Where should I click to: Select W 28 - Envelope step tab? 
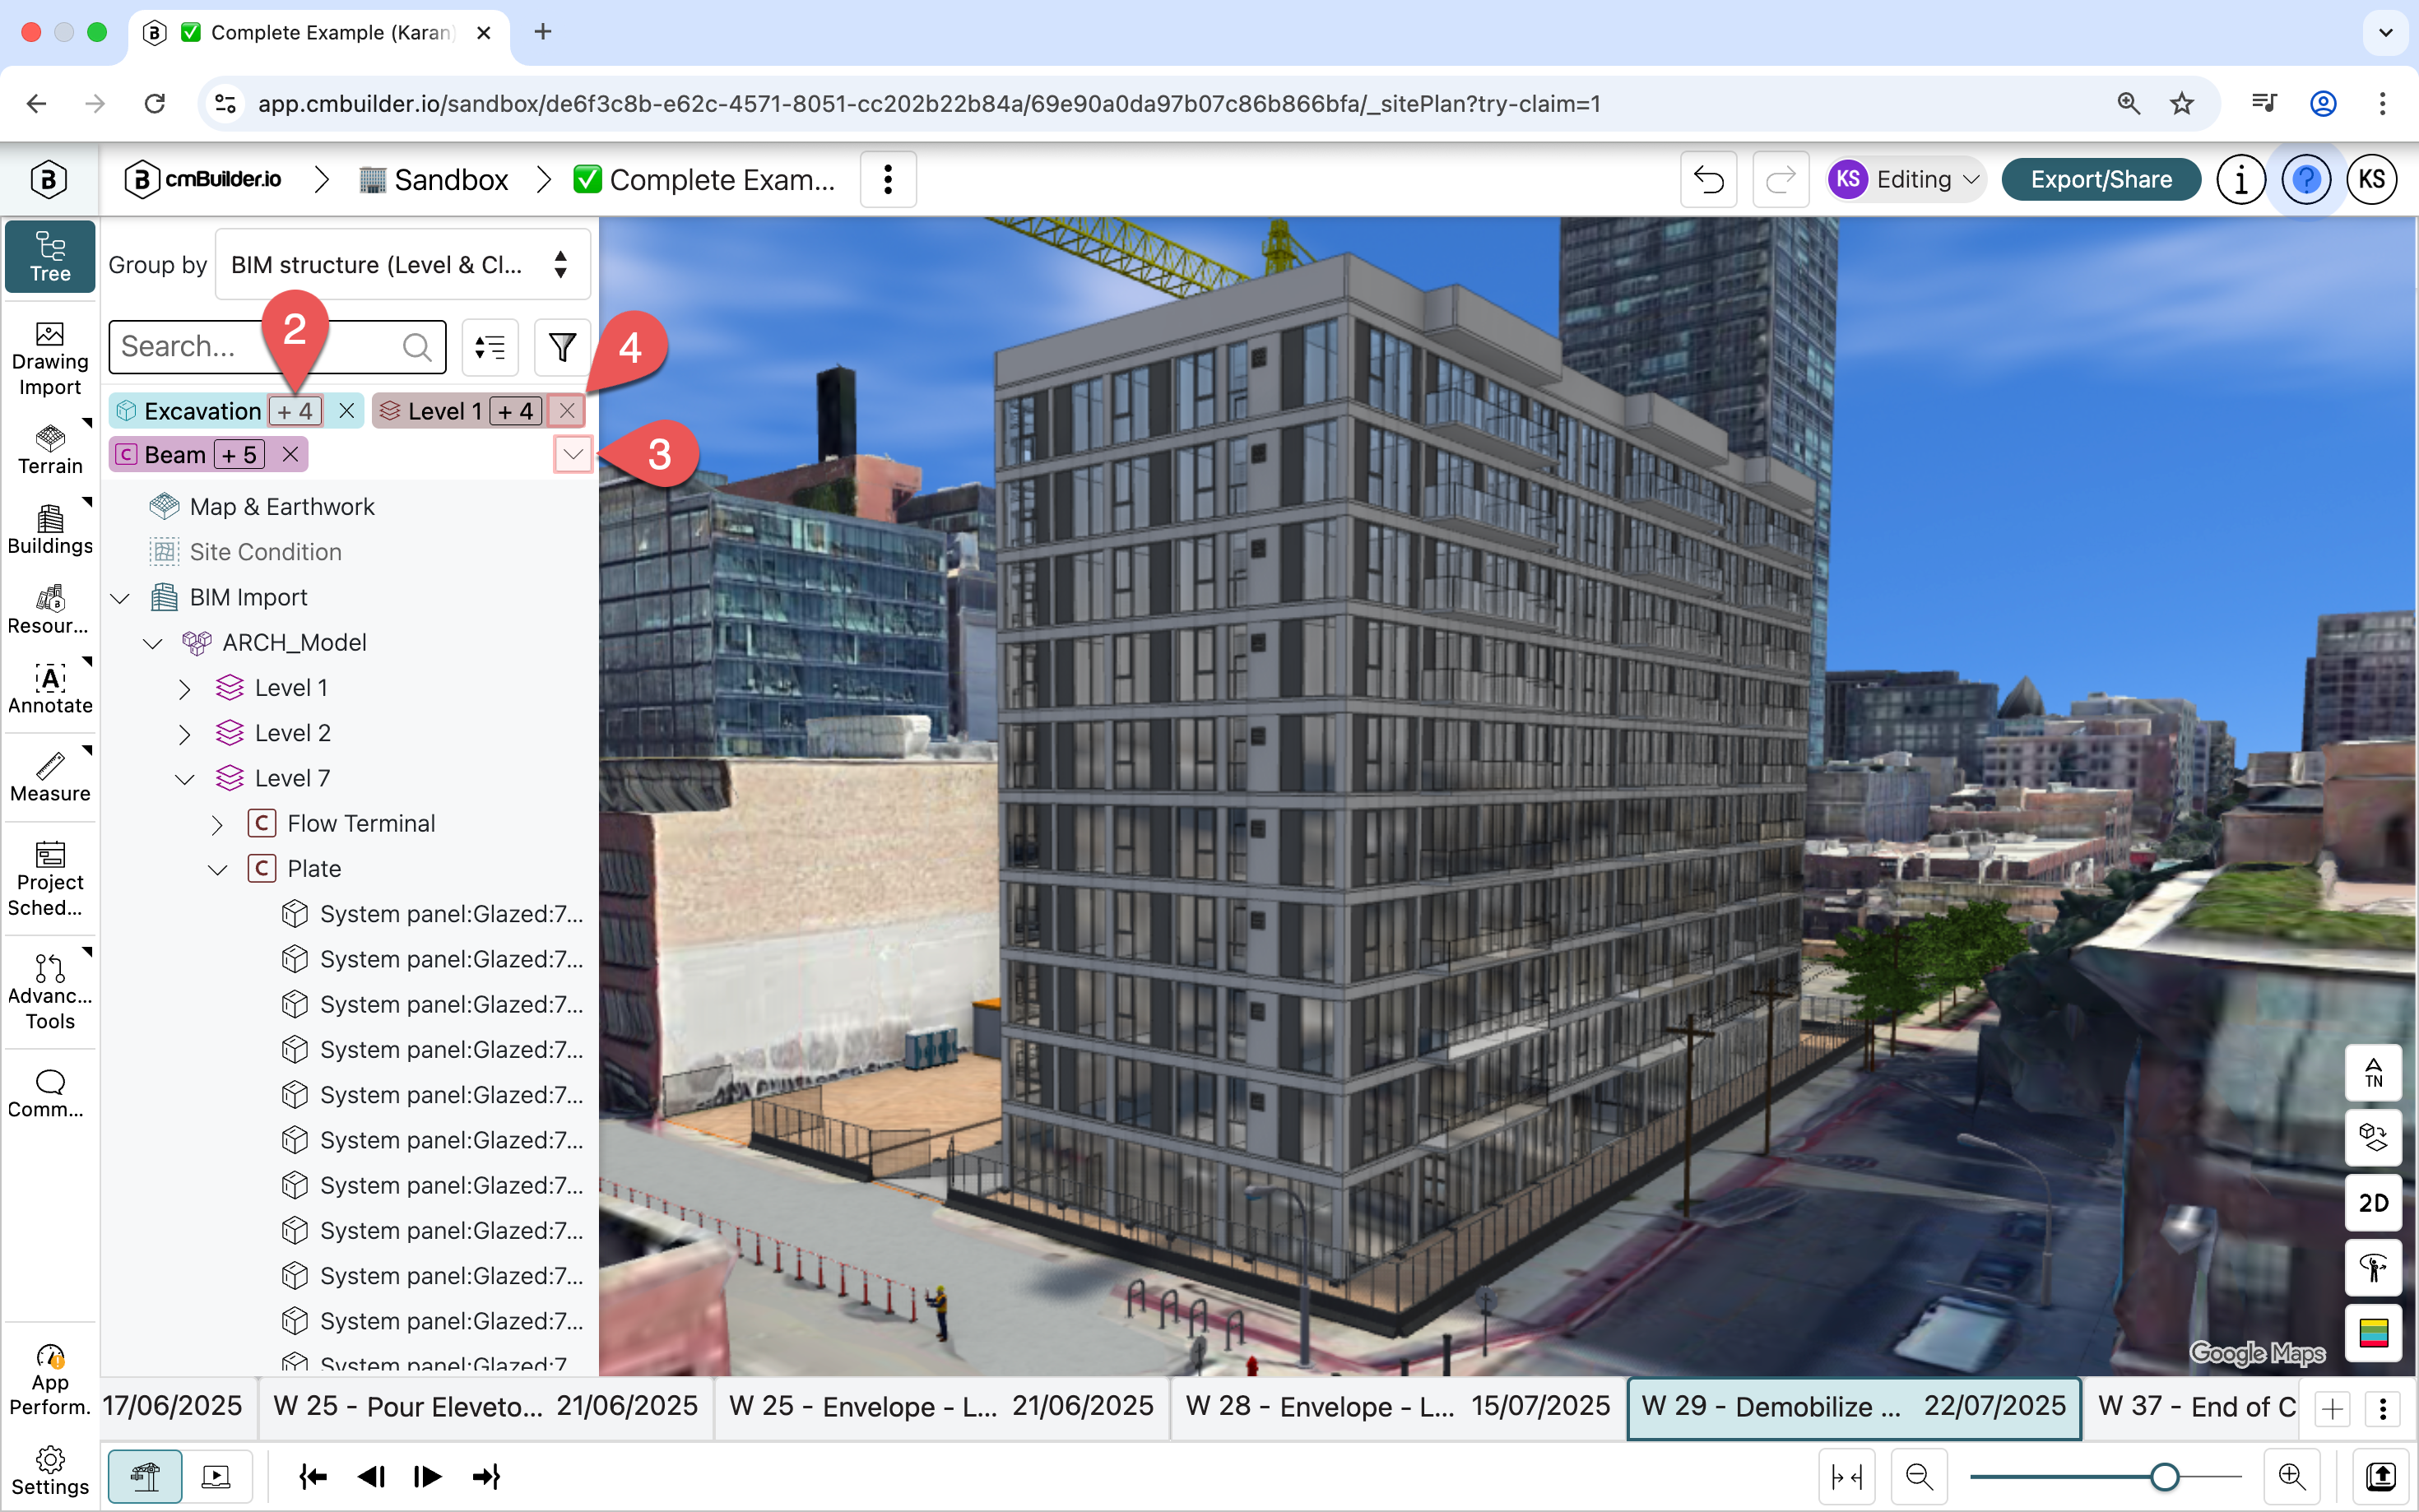[x=1397, y=1407]
